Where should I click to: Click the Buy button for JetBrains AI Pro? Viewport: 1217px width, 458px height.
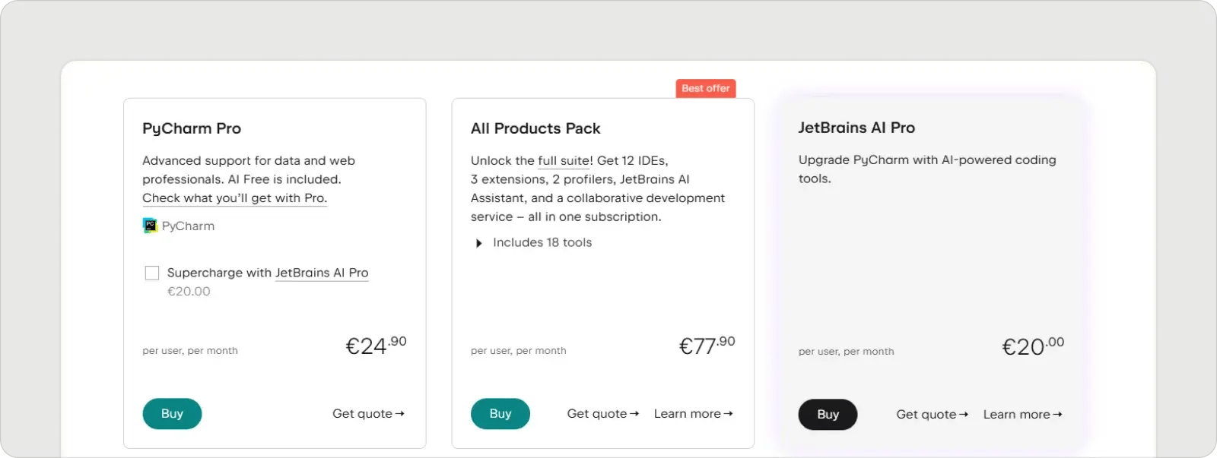click(828, 414)
